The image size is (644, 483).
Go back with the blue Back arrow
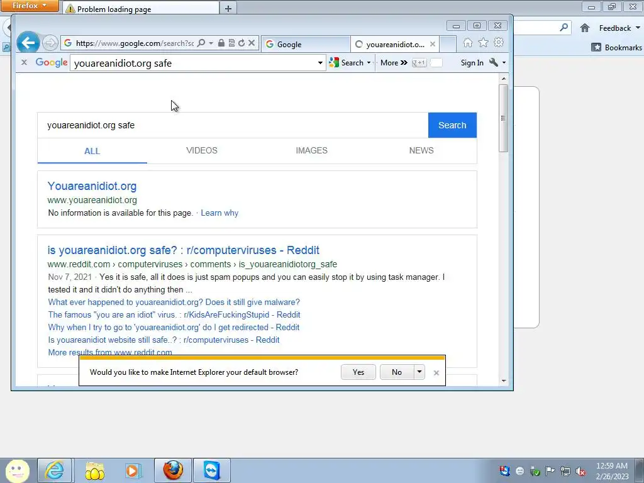28,43
